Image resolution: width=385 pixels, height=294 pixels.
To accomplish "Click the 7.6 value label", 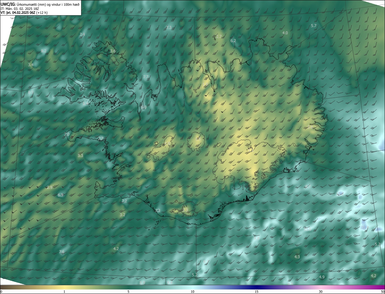I will tap(62, 252).
